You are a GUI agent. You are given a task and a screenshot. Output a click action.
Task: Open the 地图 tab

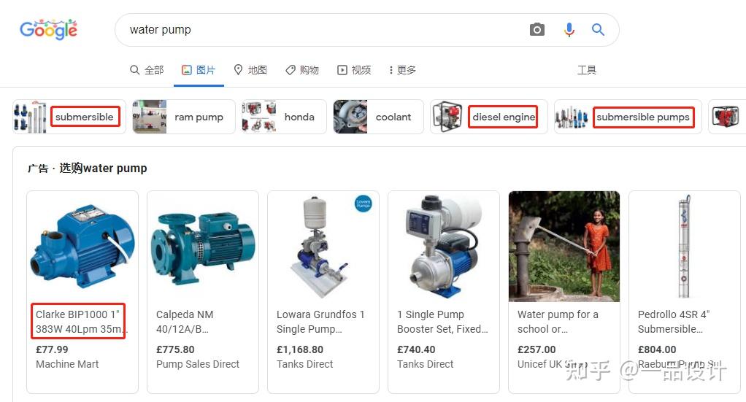(x=250, y=70)
